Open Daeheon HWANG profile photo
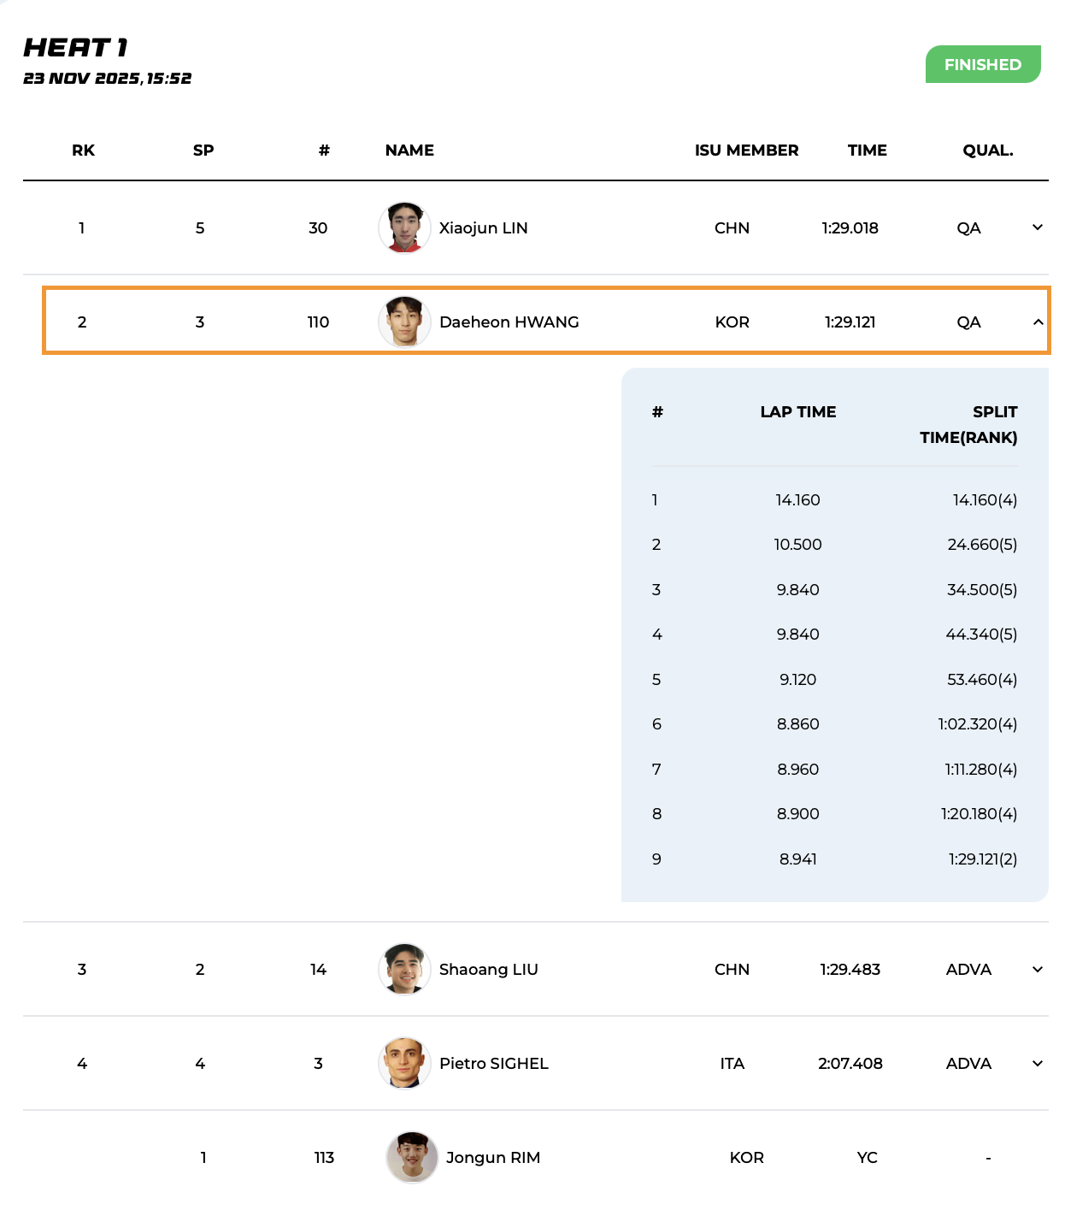The height and width of the screenshot is (1216, 1065). point(404,322)
